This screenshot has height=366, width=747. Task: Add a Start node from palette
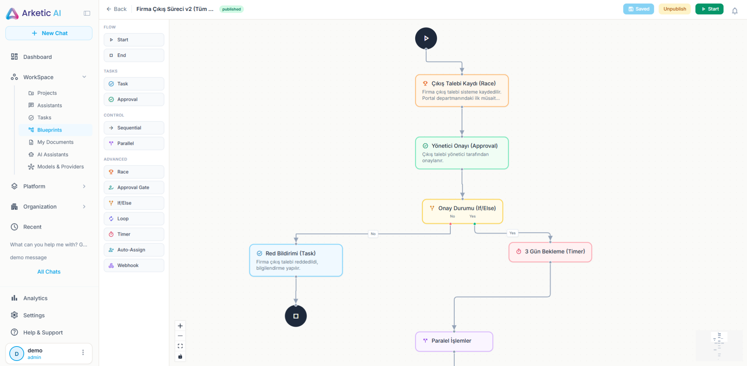click(x=134, y=40)
